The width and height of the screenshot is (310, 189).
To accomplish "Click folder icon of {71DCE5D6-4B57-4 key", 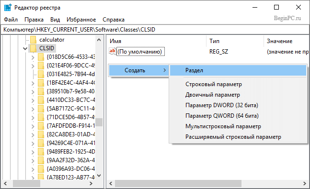I will point(41,117).
